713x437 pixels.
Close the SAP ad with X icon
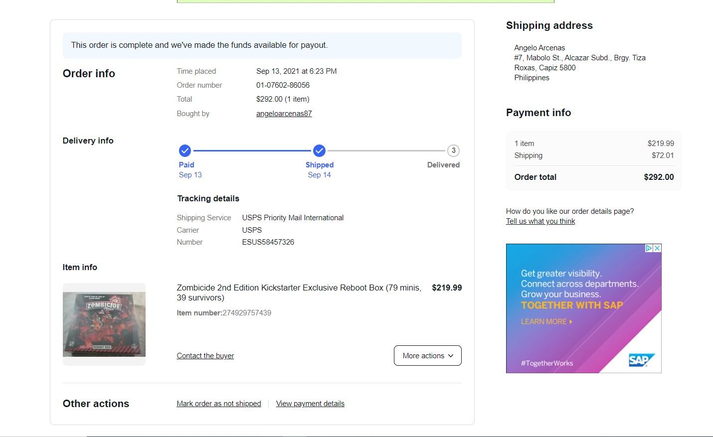pyautogui.click(x=657, y=248)
